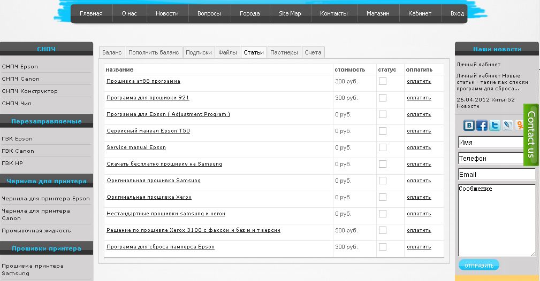Screen dimensions: 540x281
Task: Switch to the Подписки tab
Action: tap(199, 52)
